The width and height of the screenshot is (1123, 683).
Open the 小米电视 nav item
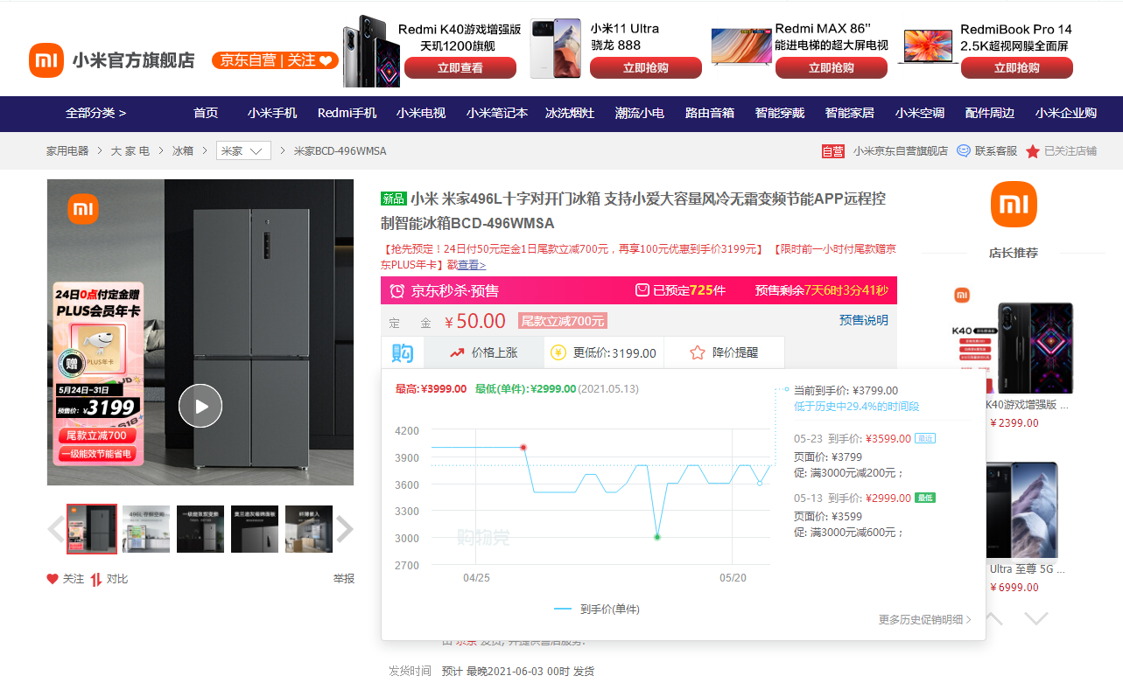click(421, 114)
